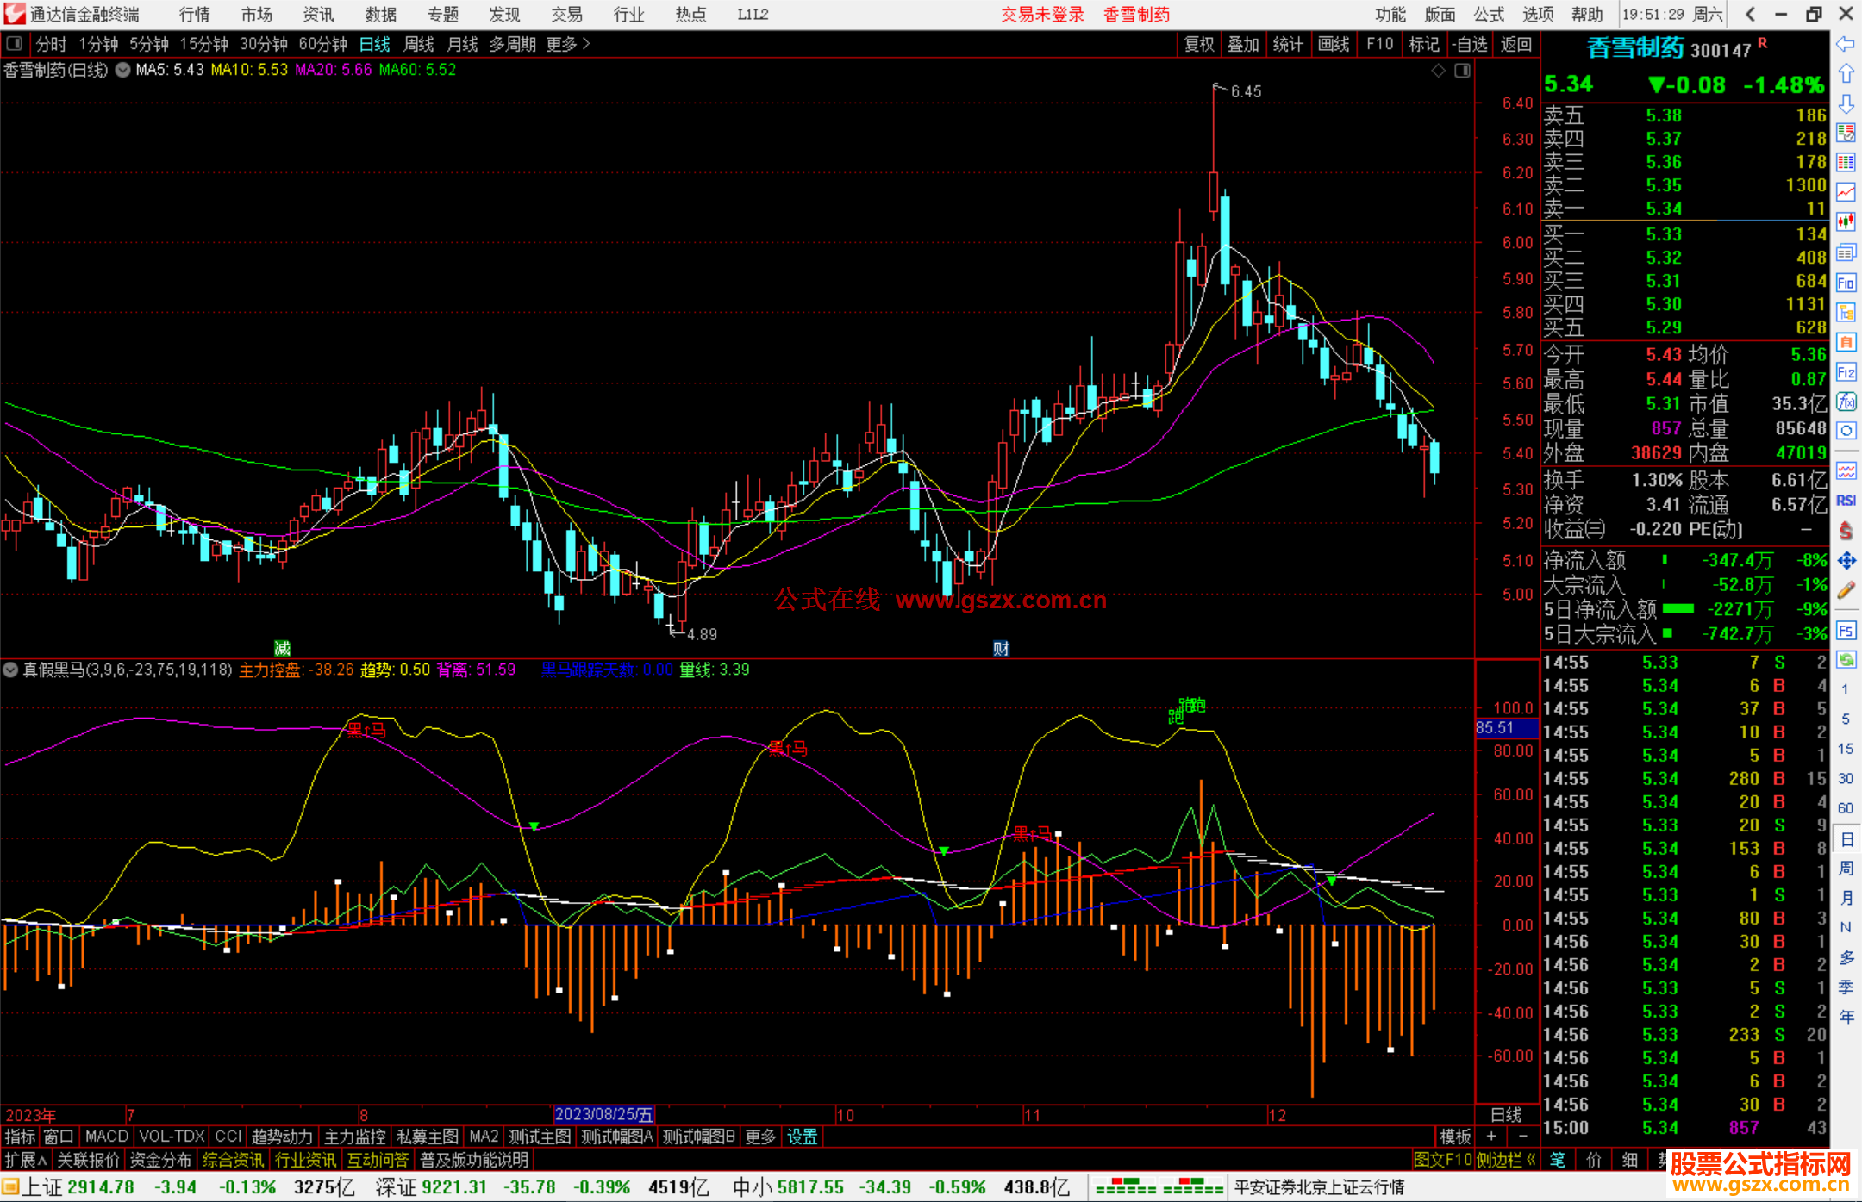
Task: Click the 复权 button
Action: (1199, 44)
